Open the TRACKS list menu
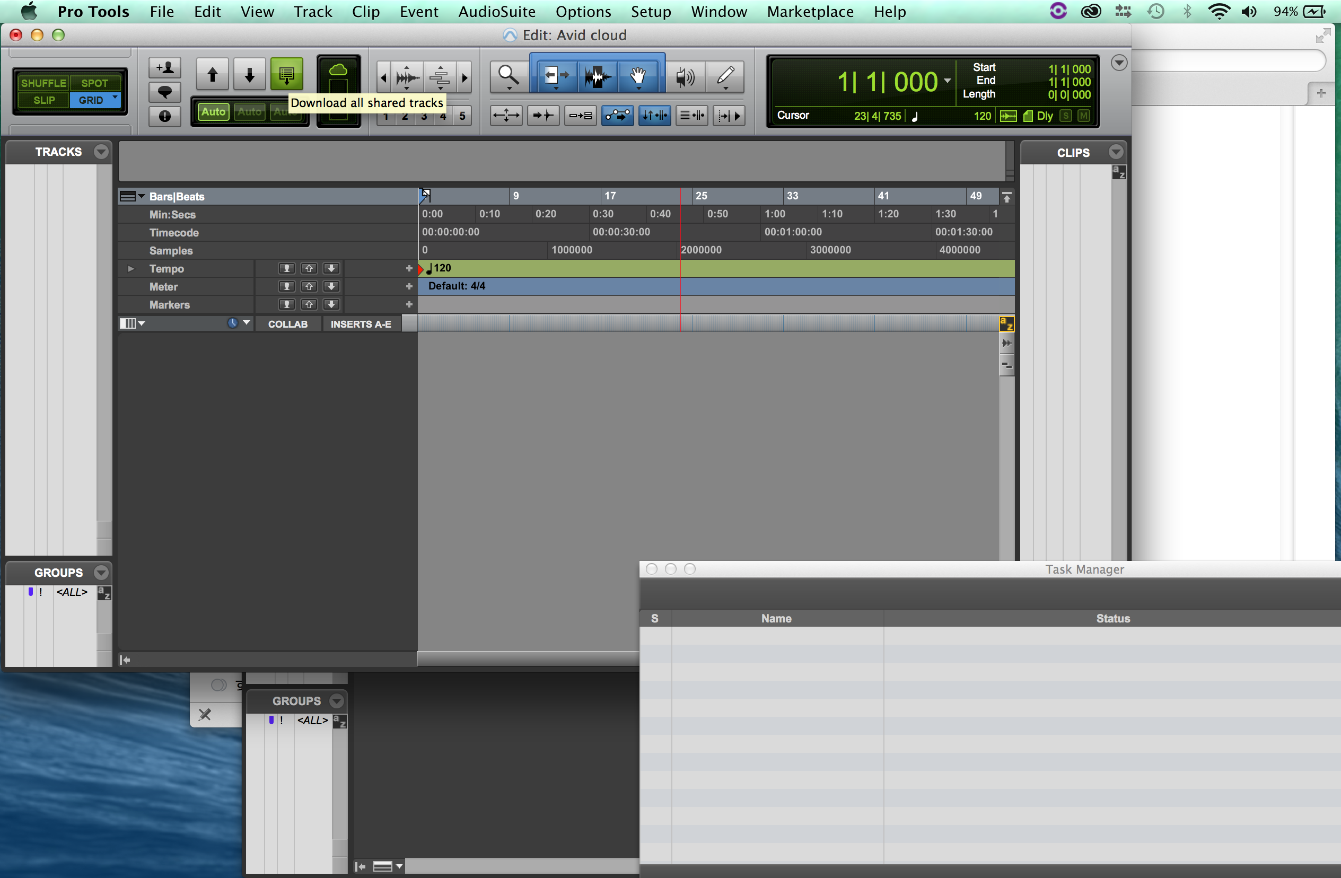The image size is (1341, 878). pyautogui.click(x=101, y=152)
